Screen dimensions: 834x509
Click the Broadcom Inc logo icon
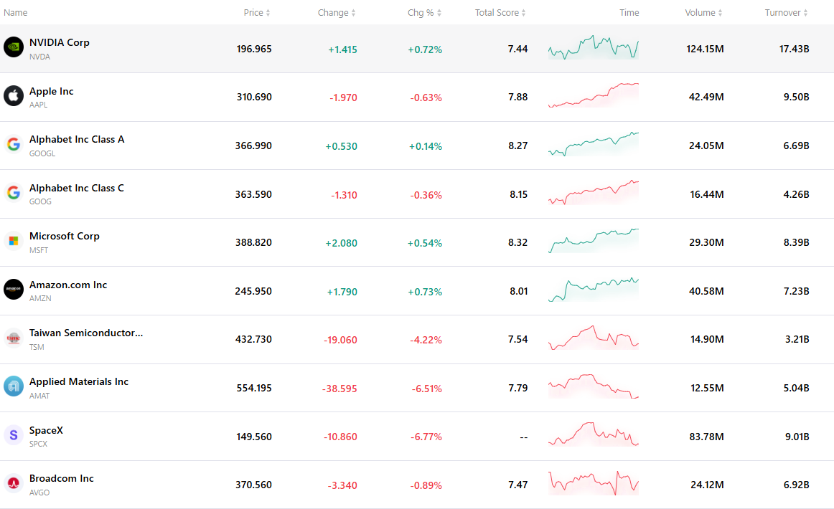[14, 483]
